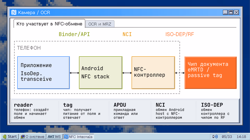
Task: Close the Камера / OCR window
Action: coord(236,12)
